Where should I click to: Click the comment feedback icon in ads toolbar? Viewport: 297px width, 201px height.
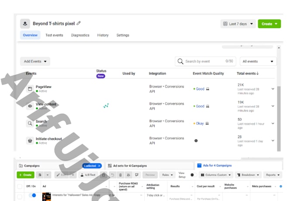point(137,175)
